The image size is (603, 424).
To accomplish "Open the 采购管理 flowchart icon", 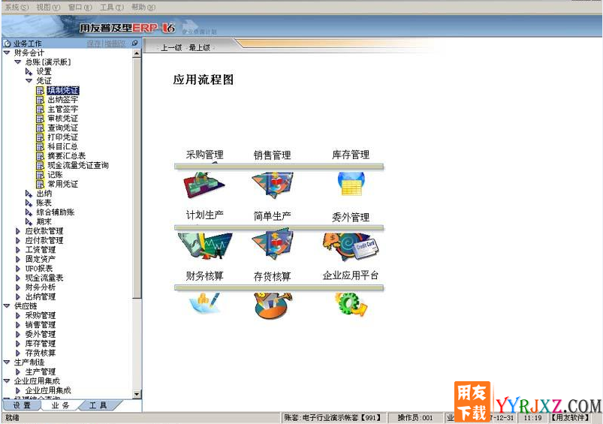I will (x=204, y=185).
